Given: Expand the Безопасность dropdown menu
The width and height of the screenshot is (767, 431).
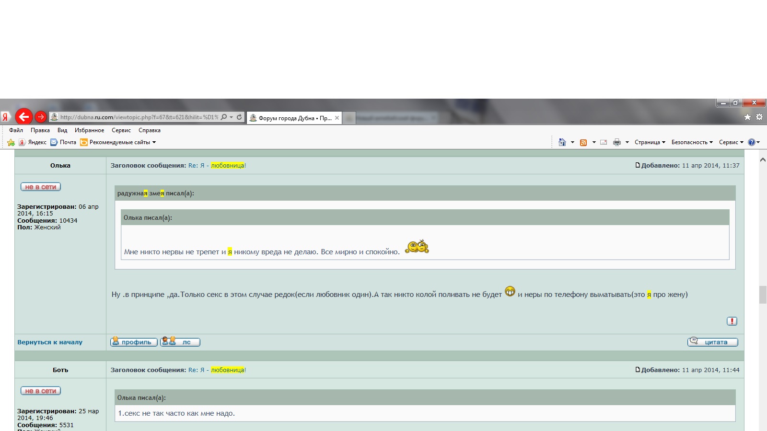Looking at the screenshot, I should (x=692, y=142).
